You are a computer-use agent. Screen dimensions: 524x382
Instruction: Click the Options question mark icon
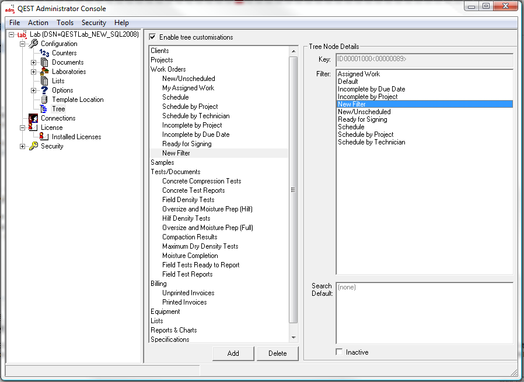pos(44,90)
